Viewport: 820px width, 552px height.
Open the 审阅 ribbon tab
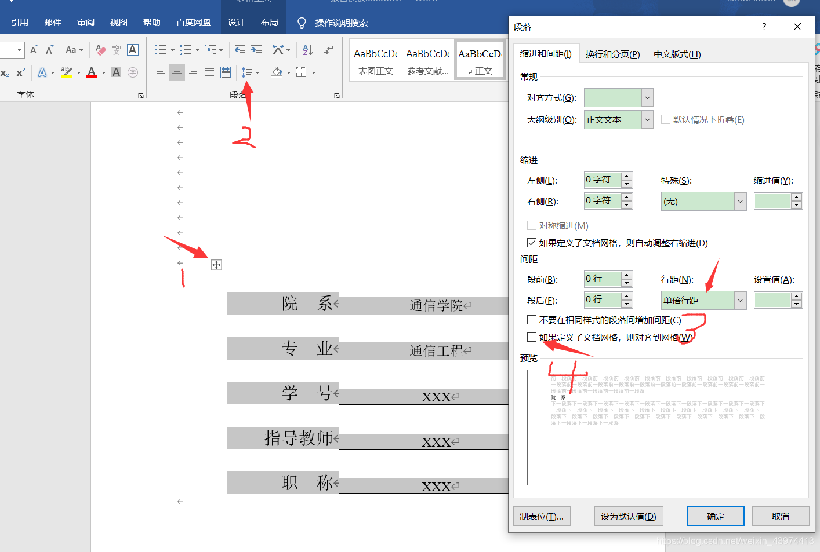(86, 23)
